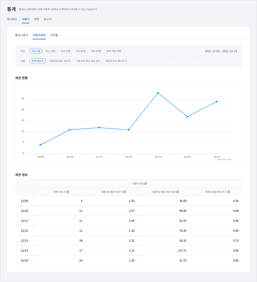The image size is (257, 282).
Task: Open the 챗봇 tab
Action: point(37,19)
